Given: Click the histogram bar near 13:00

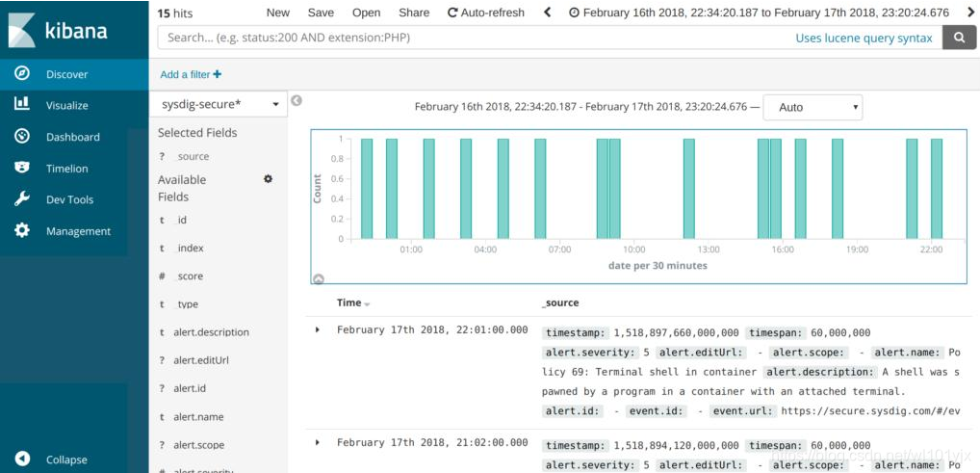Looking at the screenshot, I should (x=688, y=188).
